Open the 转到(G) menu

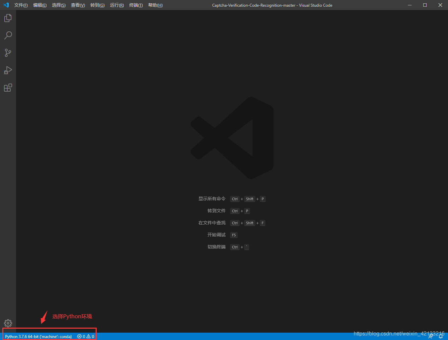tap(97, 5)
